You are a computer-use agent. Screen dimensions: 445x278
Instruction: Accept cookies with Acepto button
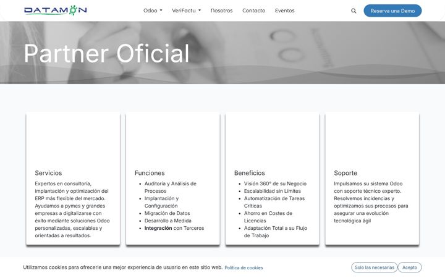tap(410, 267)
